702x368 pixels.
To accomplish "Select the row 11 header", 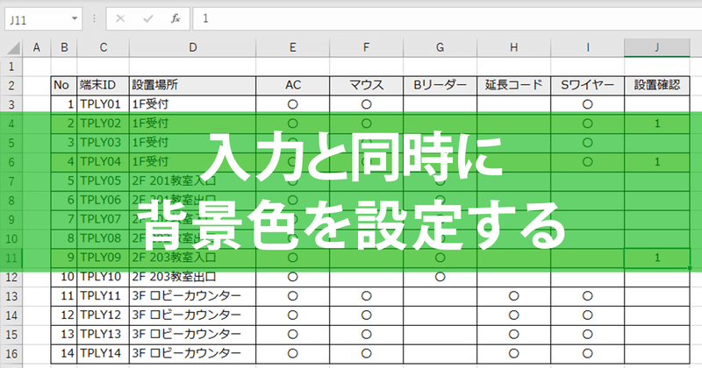I will click(11, 258).
